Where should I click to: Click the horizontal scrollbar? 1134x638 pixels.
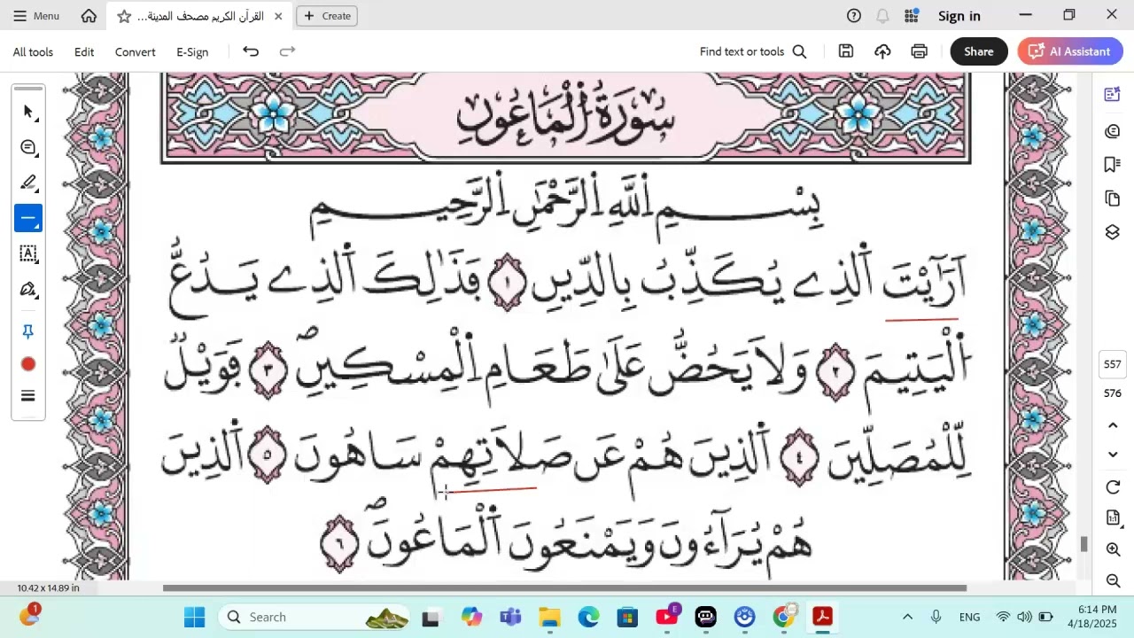(564, 587)
